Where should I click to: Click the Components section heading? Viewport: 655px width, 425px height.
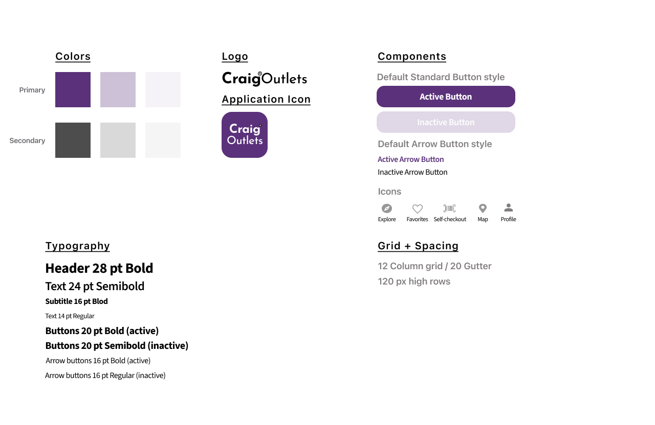point(412,56)
